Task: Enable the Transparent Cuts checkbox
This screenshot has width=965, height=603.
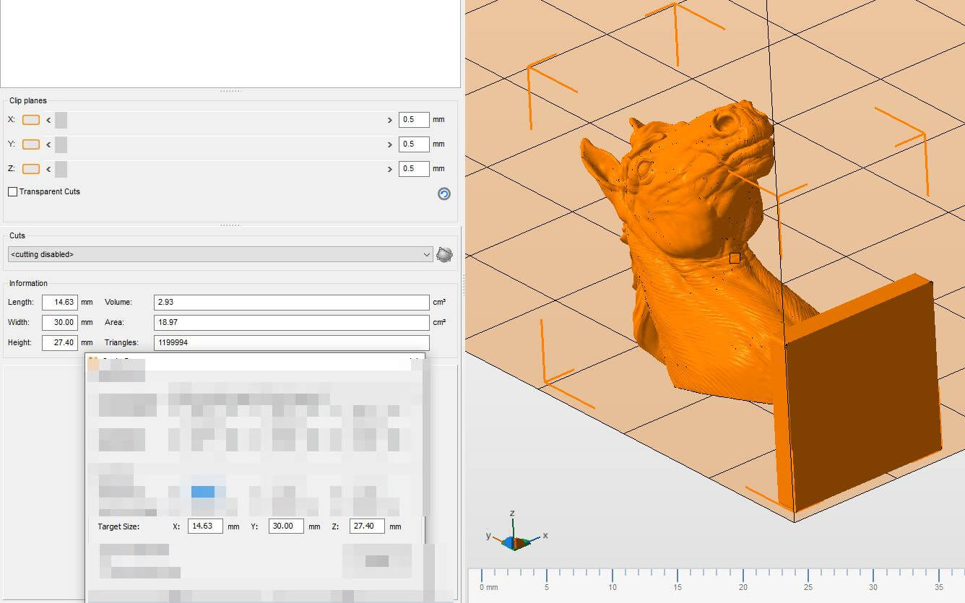Action: click(13, 192)
